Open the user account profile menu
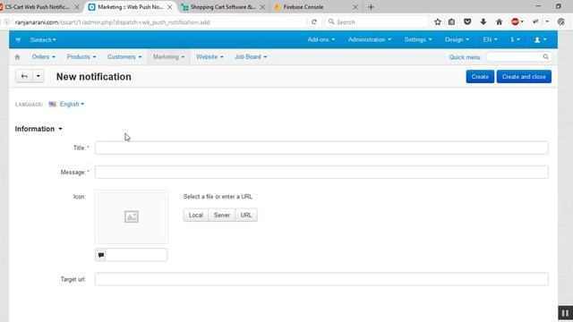 [x=541, y=39]
